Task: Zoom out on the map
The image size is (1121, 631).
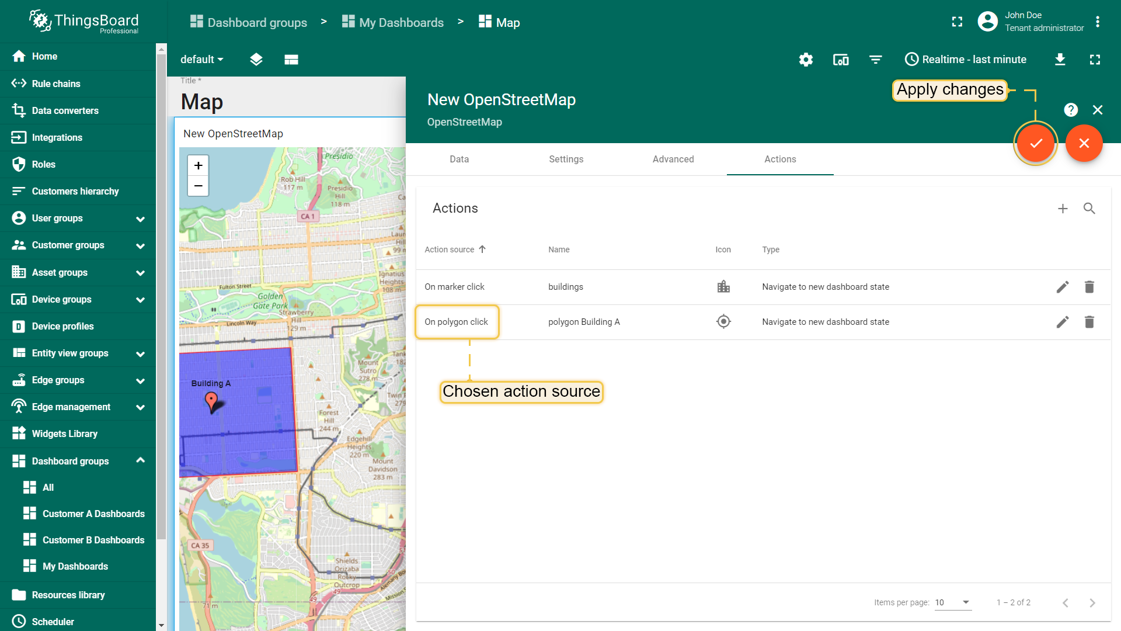Action: [x=198, y=186]
